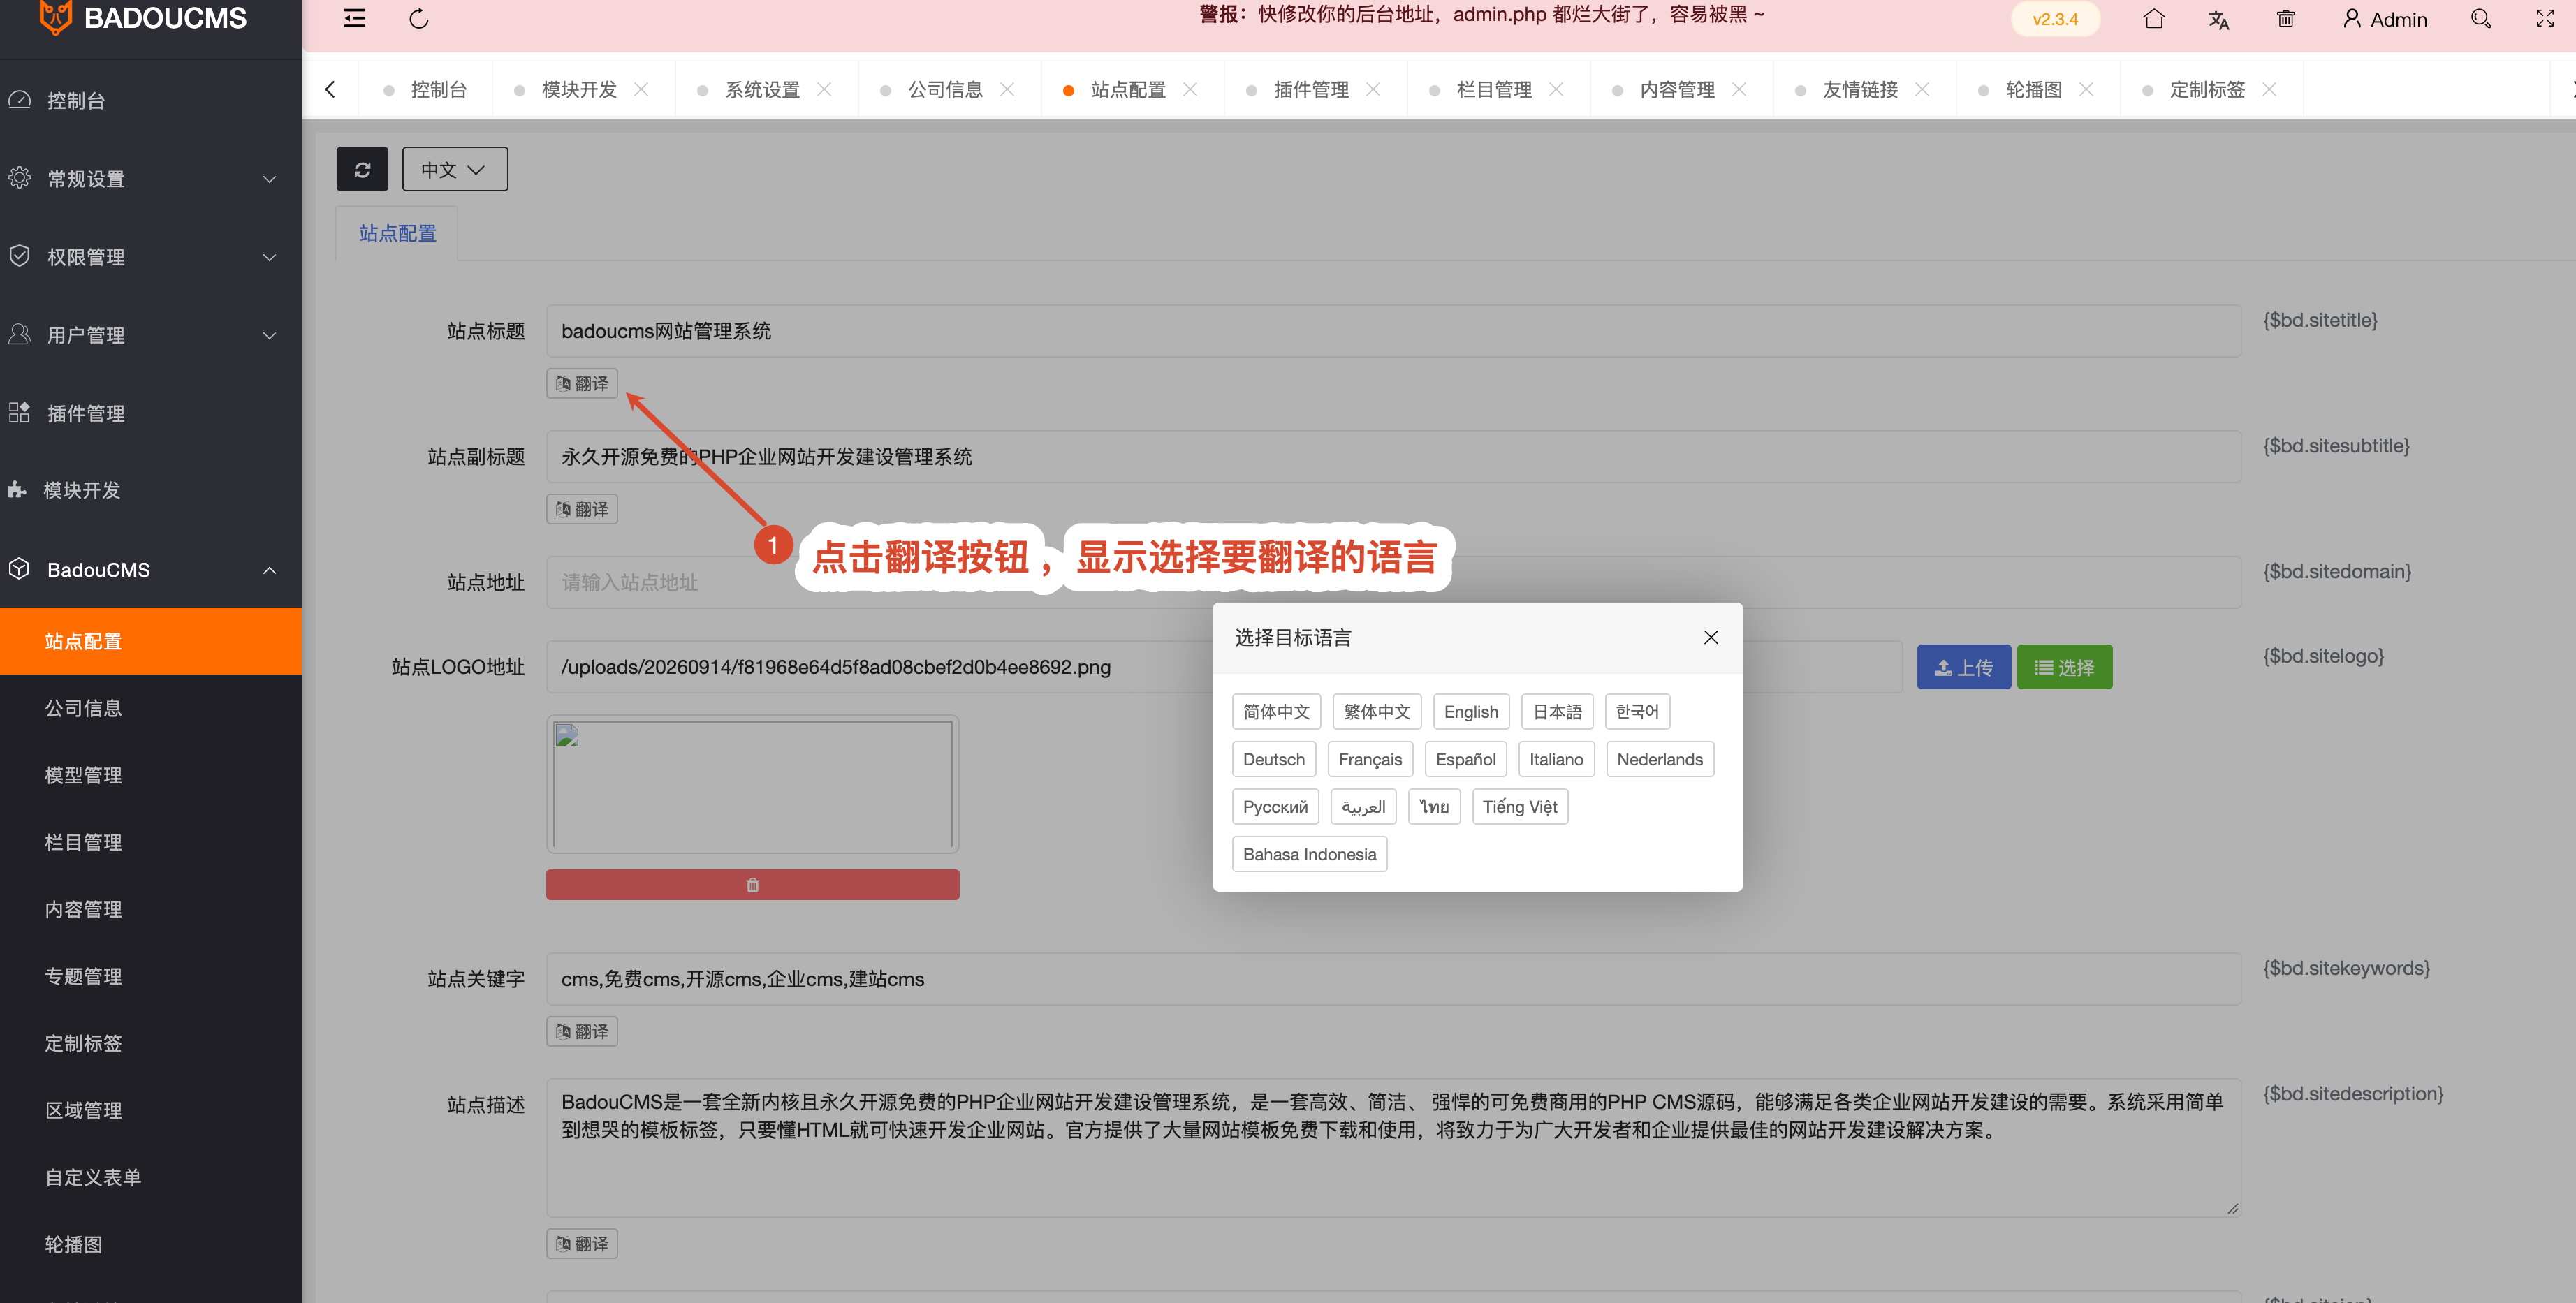Collapse the sidebar menu toggle icon
The height and width of the screenshot is (1303, 2576).
(x=354, y=19)
